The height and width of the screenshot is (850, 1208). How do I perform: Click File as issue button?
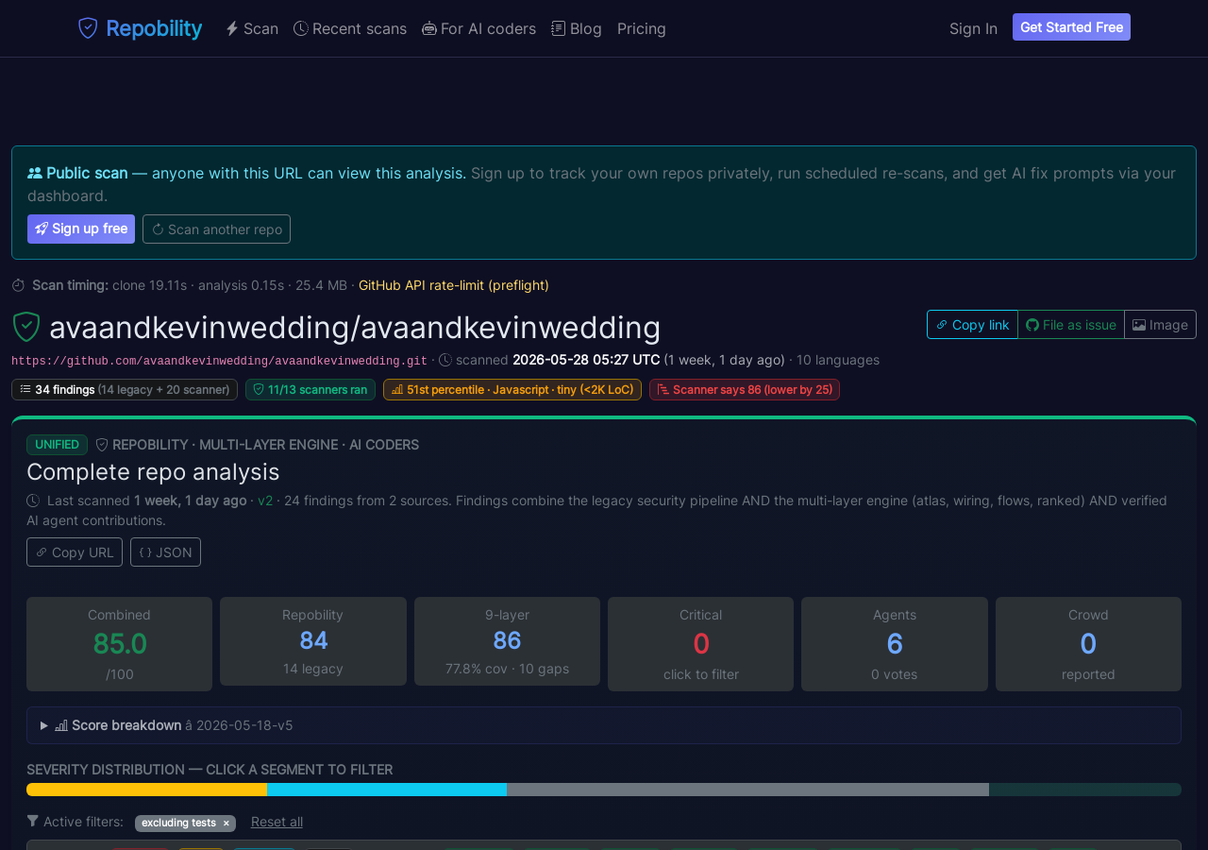tap(1071, 324)
